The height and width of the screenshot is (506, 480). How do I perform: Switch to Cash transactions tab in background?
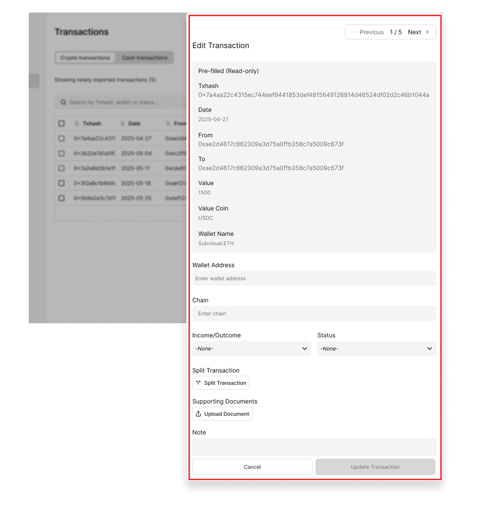(145, 58)
